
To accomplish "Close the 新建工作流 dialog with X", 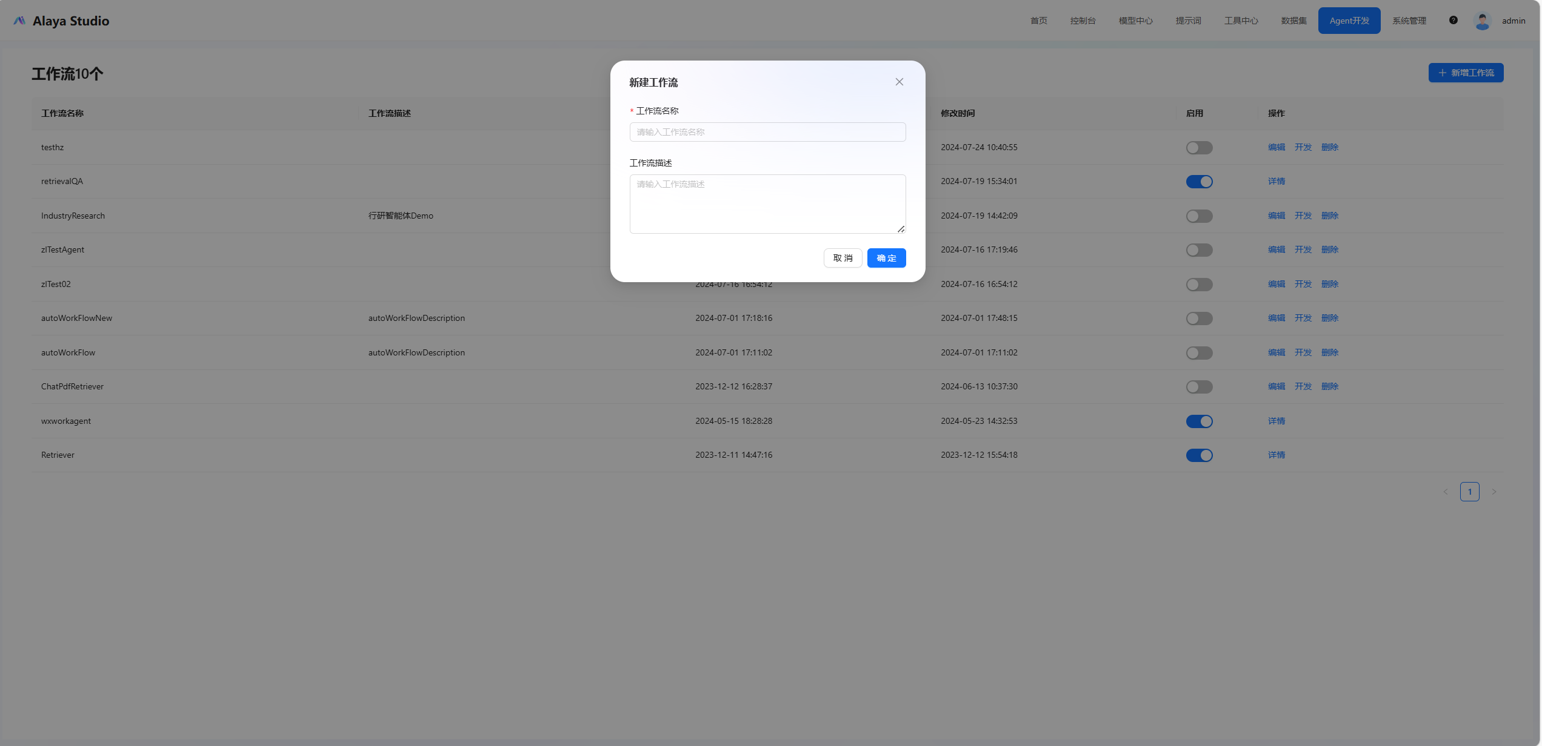I will coord(899,82).
